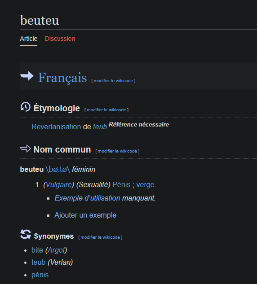This screenshot has width=257, height=284.
Task: Click the clock history icon next to Étymologie
Action: [26, 107]
